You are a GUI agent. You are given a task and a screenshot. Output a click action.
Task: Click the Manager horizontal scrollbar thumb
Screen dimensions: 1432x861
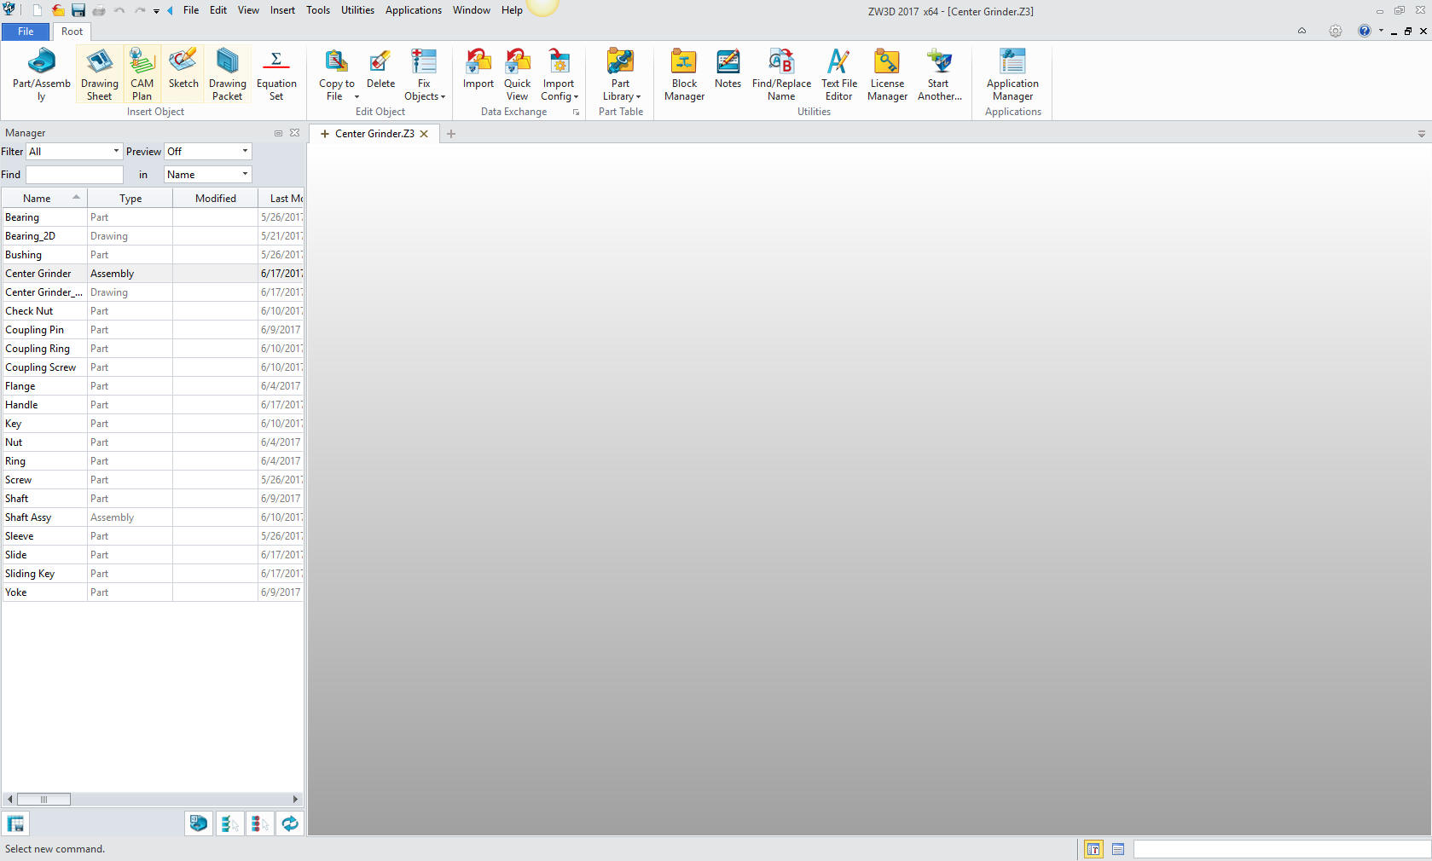pos(43,800)
